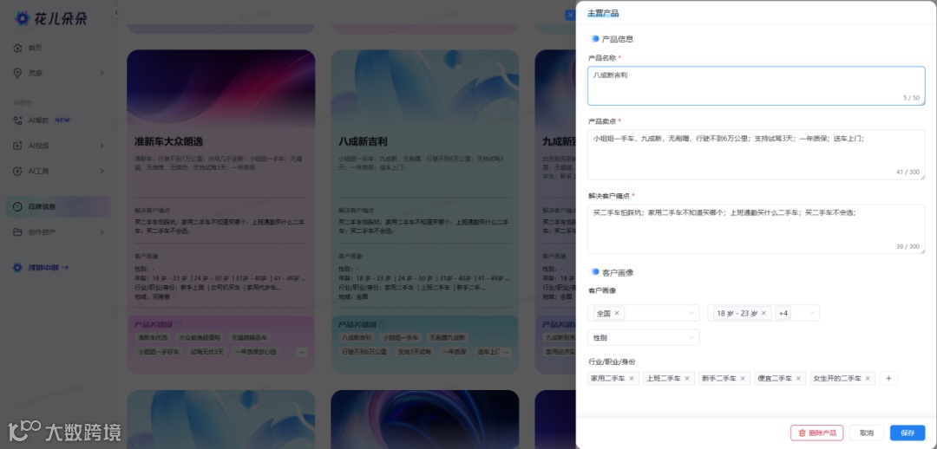Open AI爆款 NEW menu item
Image resolution: width=937 pixels, height=449 pixels.
[58, 120]
